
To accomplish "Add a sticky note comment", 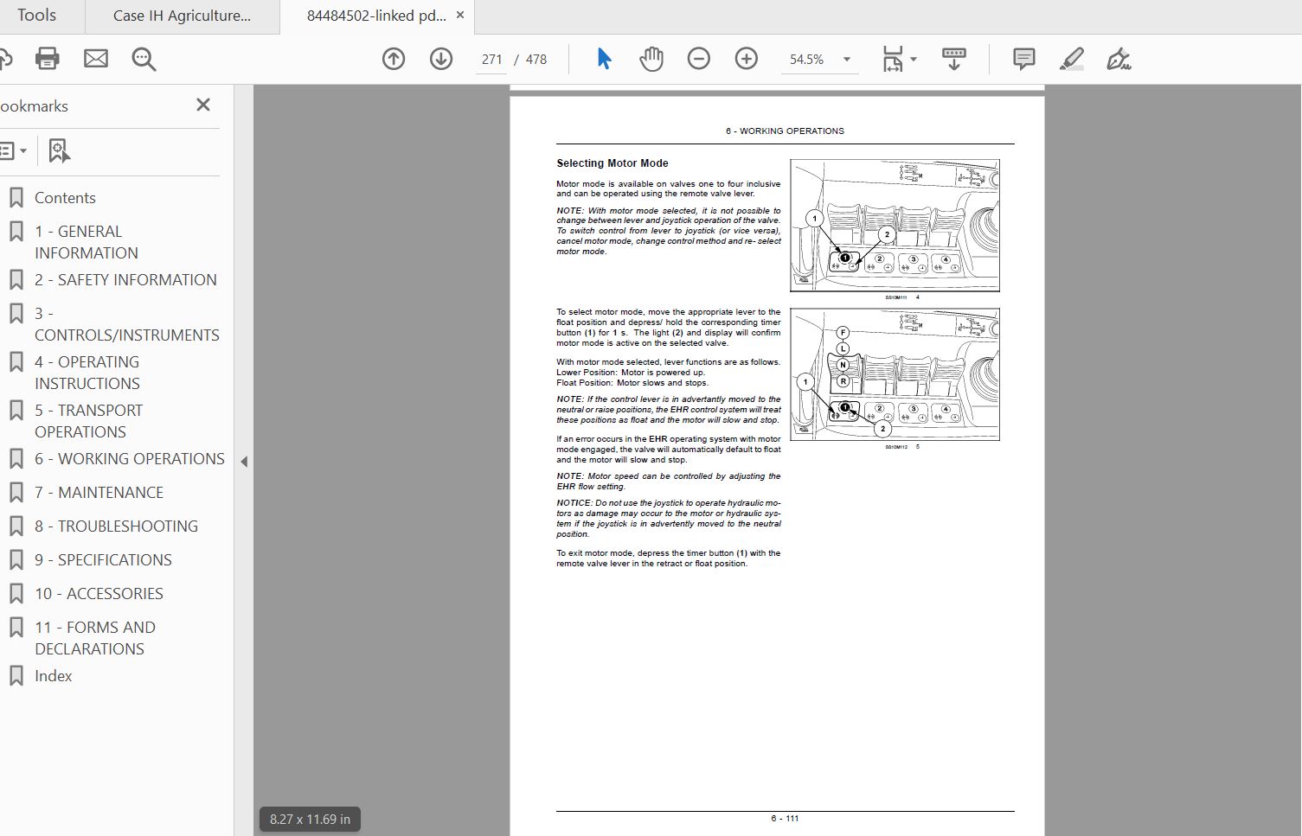I will [1024, 59].
